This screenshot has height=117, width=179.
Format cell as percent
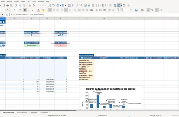click(97, 10)
